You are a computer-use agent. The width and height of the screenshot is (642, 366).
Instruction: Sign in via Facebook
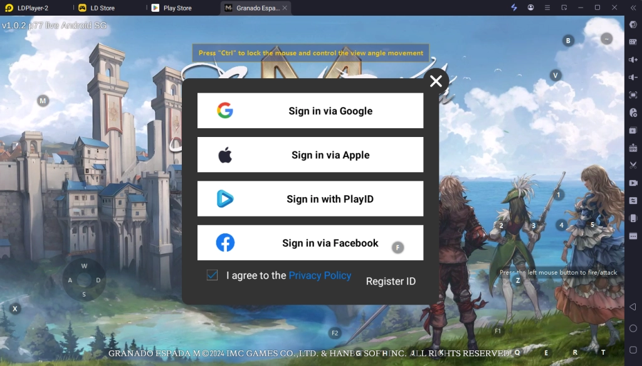click(x=310, y=243)
